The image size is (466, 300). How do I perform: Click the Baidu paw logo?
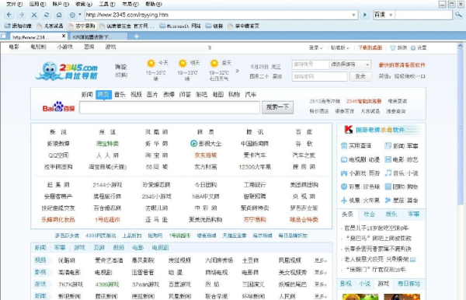click(x=58, y=107)
